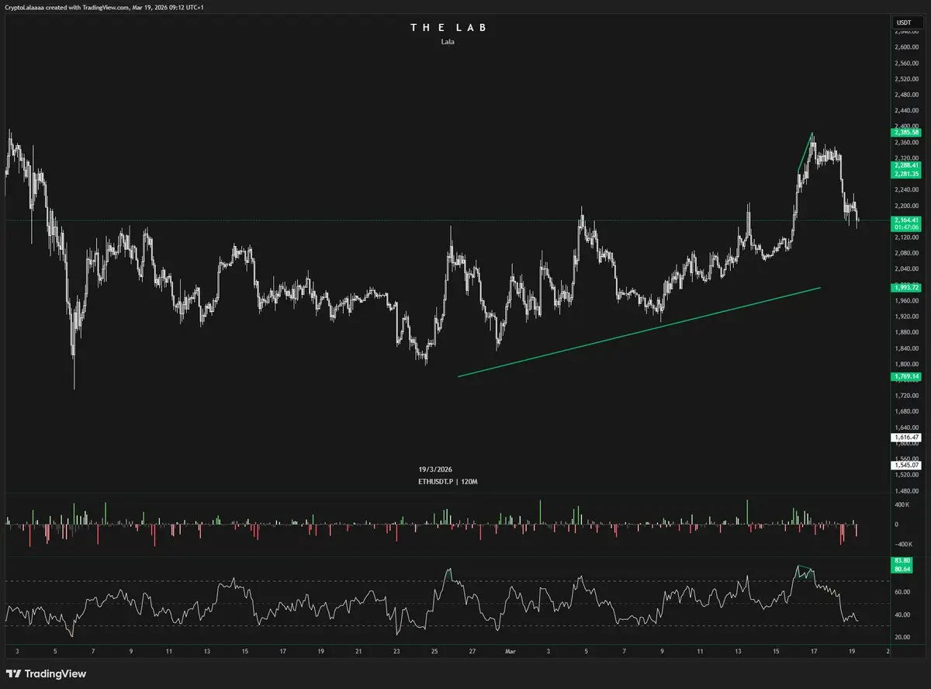Screen dimensions: 931x689
Task: Click the 13 date tick before Mar
Action: click(206, 652)
